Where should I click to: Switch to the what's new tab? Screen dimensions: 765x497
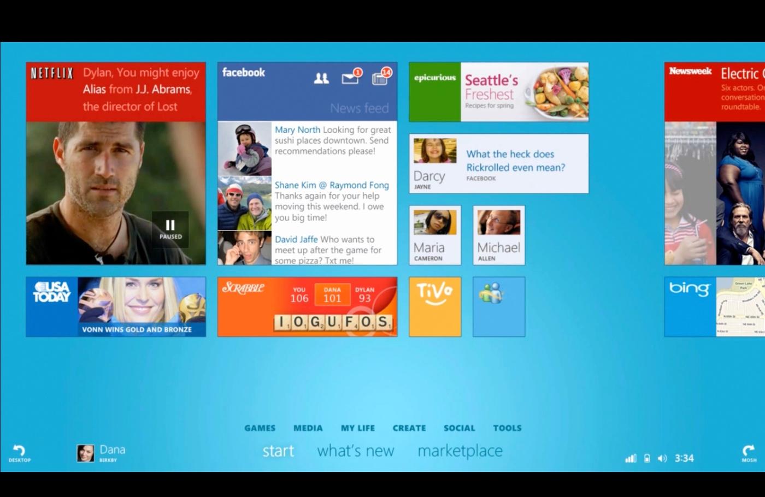coord(356,451)
